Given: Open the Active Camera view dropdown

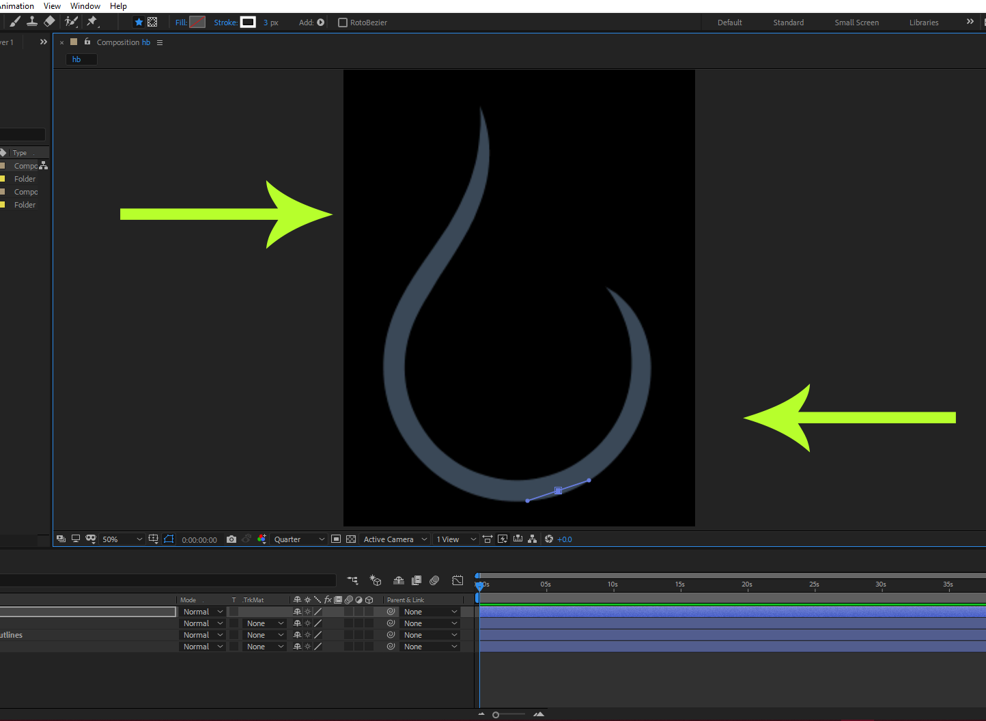Looking at the screenshot, I should (x=395, y=539).
